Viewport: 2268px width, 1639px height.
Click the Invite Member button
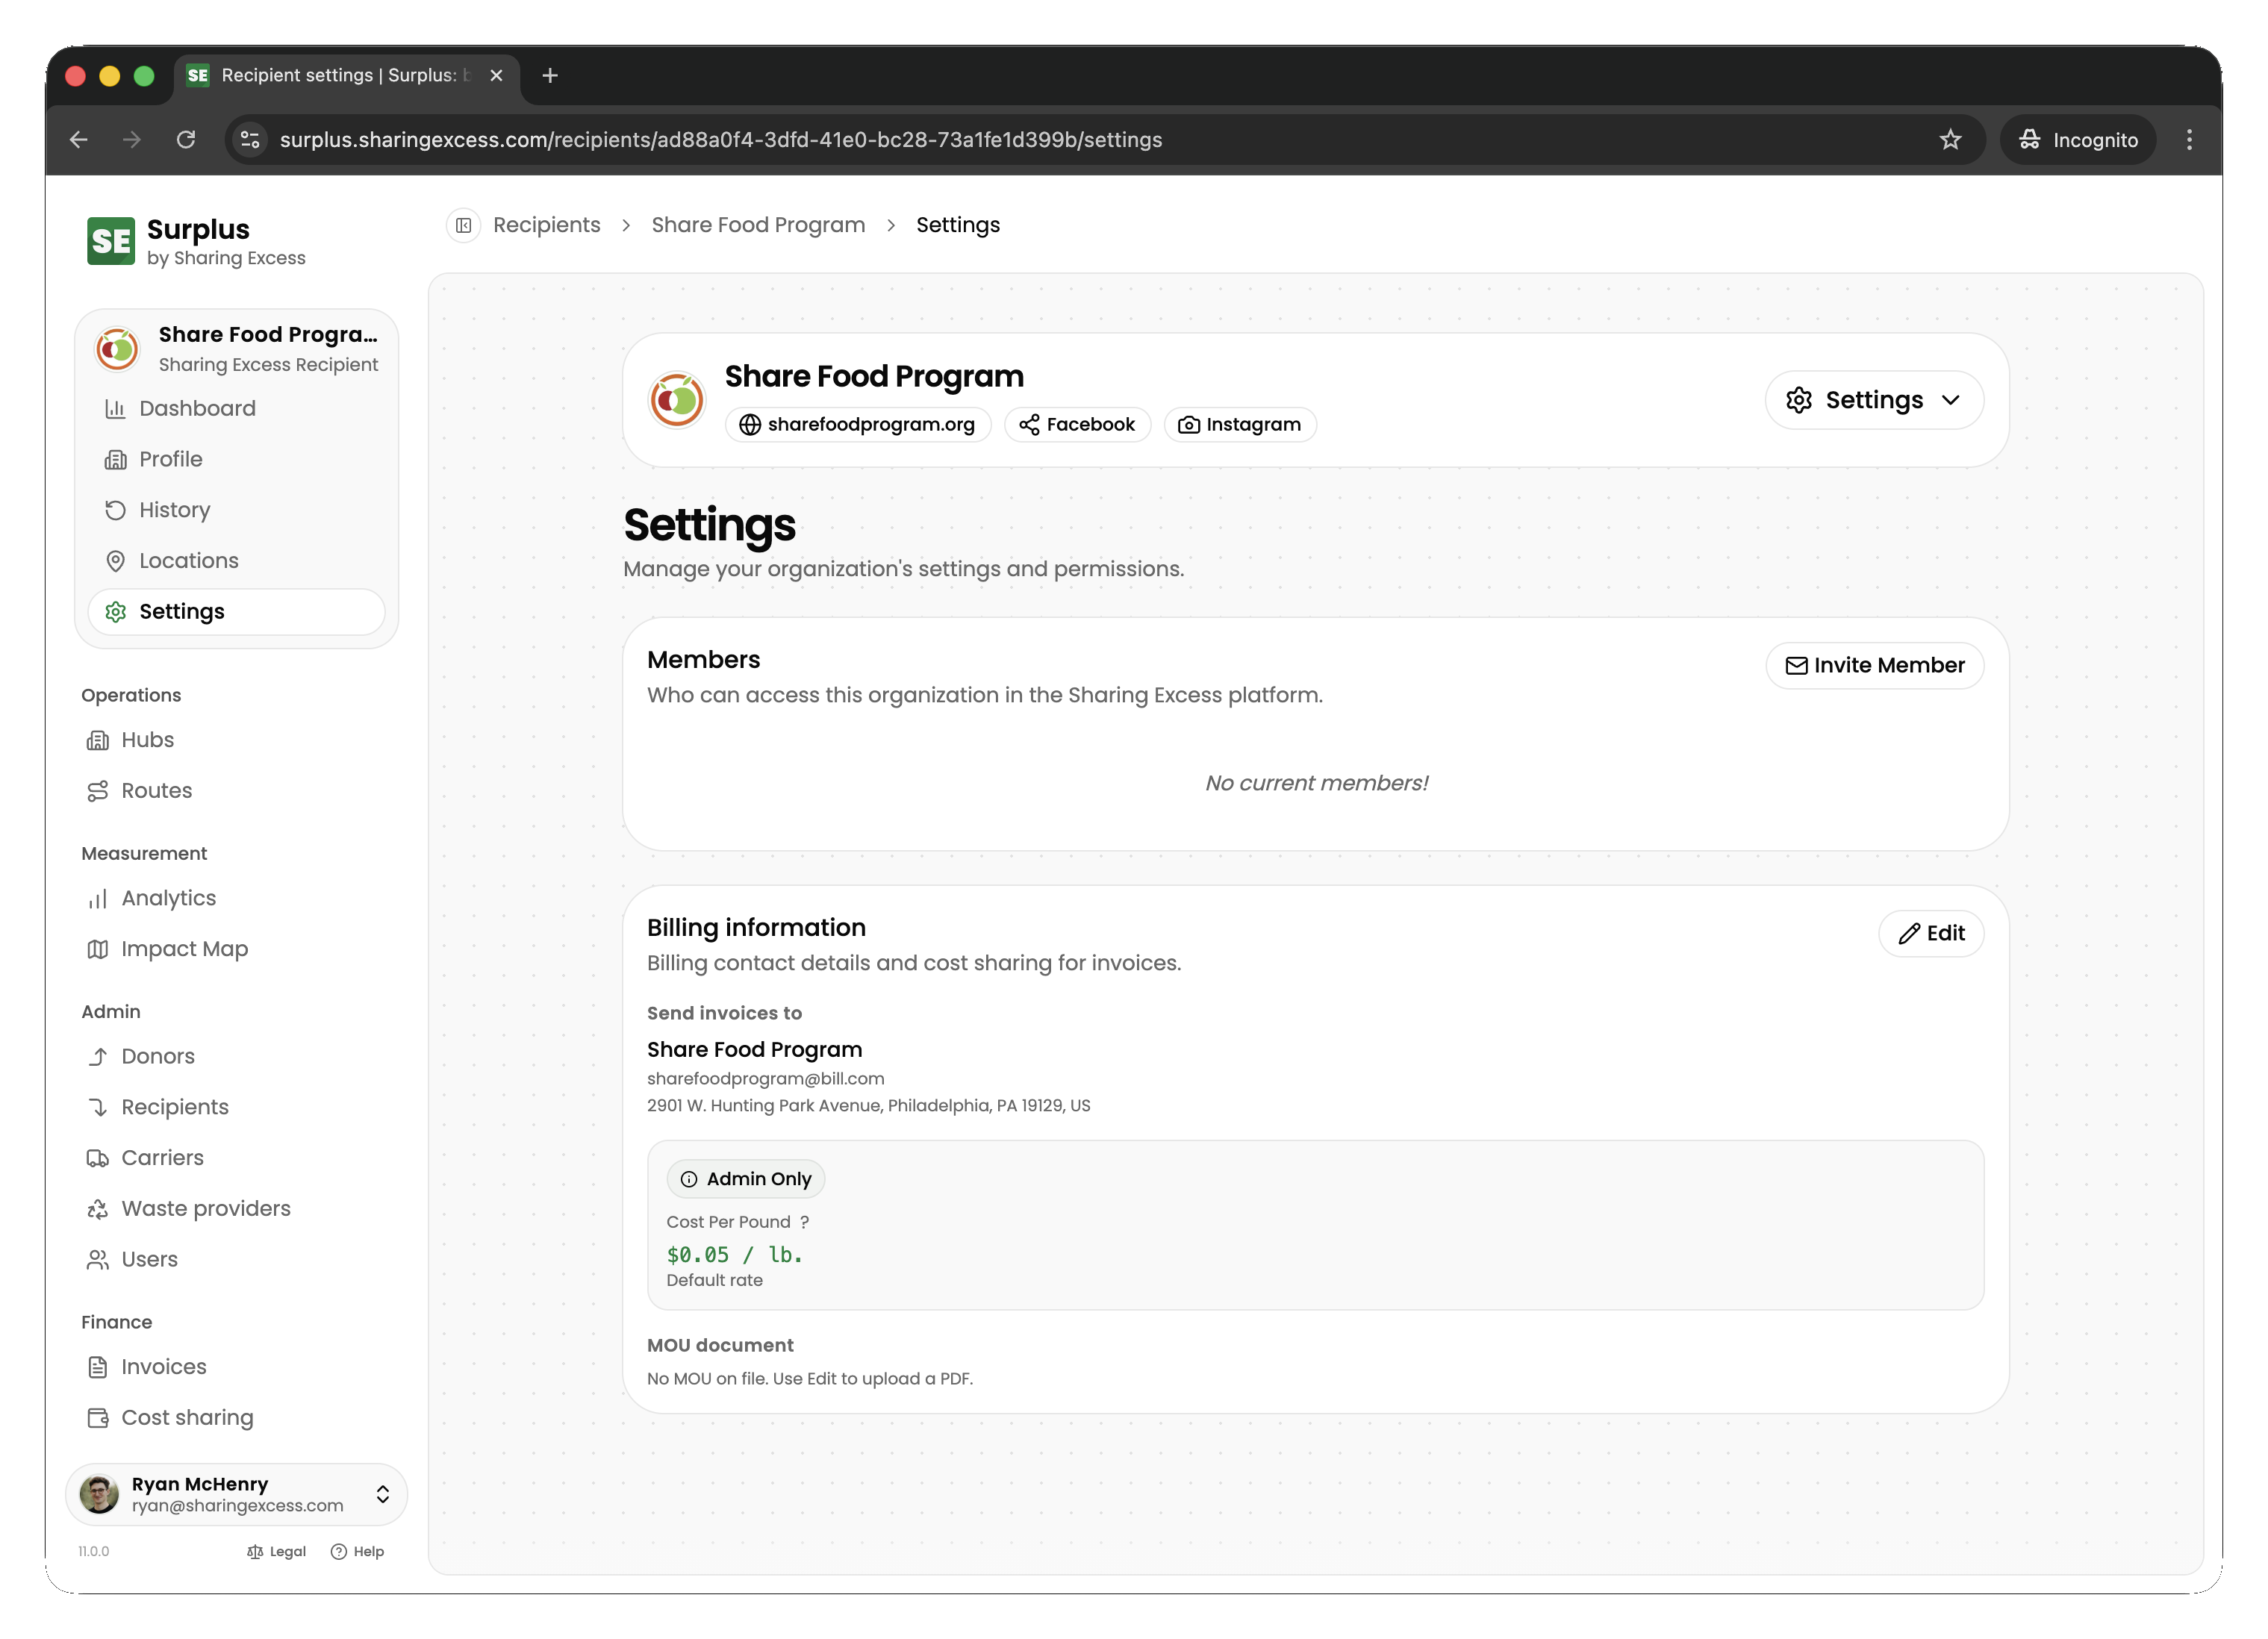tap(1874, 666)
